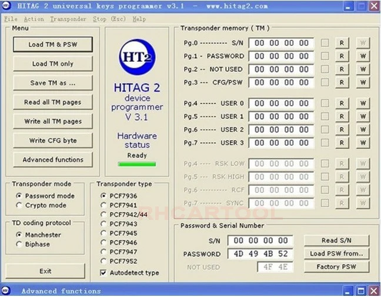The image size is (381, 297).
Task: Click the Write CFG byte button
Action: (53, 141)
